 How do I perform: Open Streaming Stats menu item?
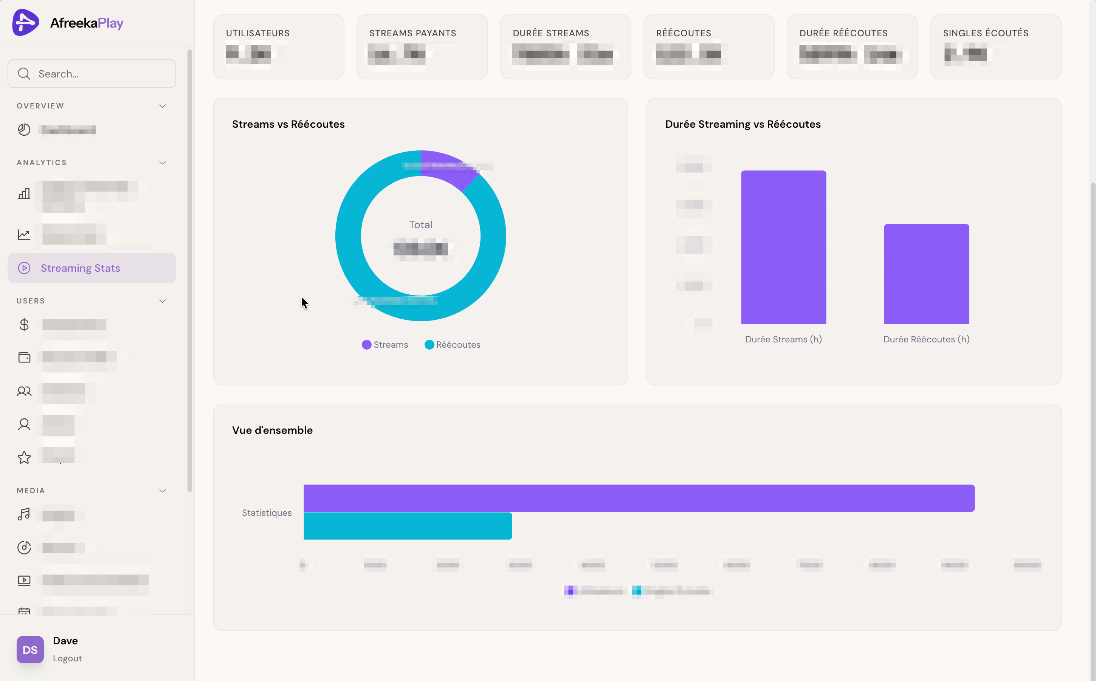[92, 268]
